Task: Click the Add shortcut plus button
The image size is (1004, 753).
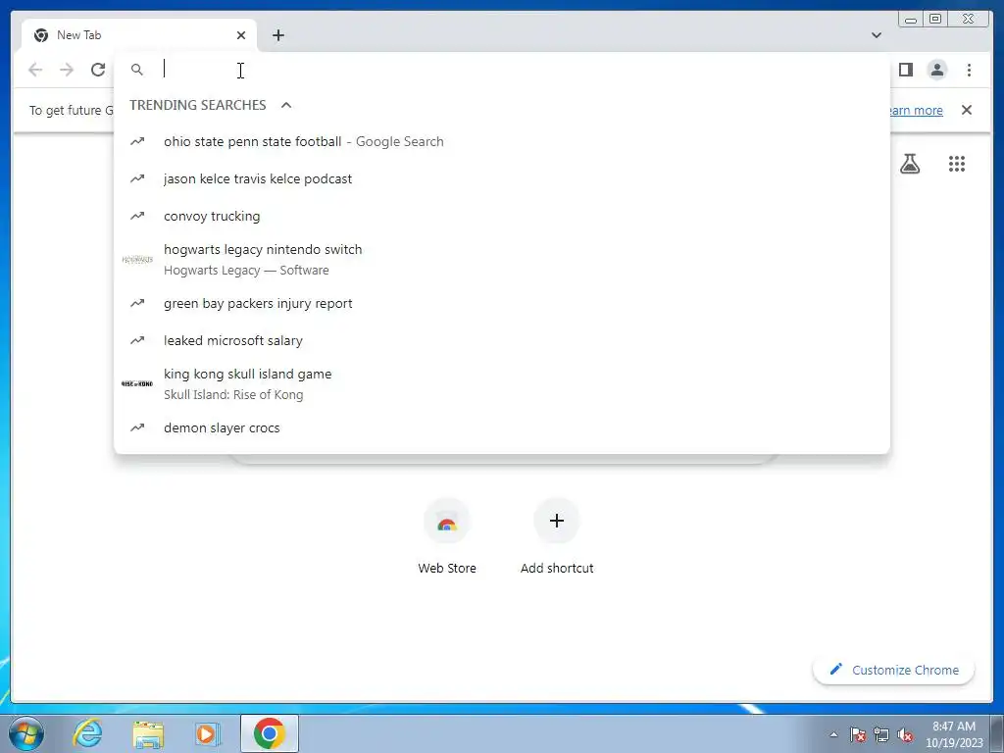Action: [557, 521]
